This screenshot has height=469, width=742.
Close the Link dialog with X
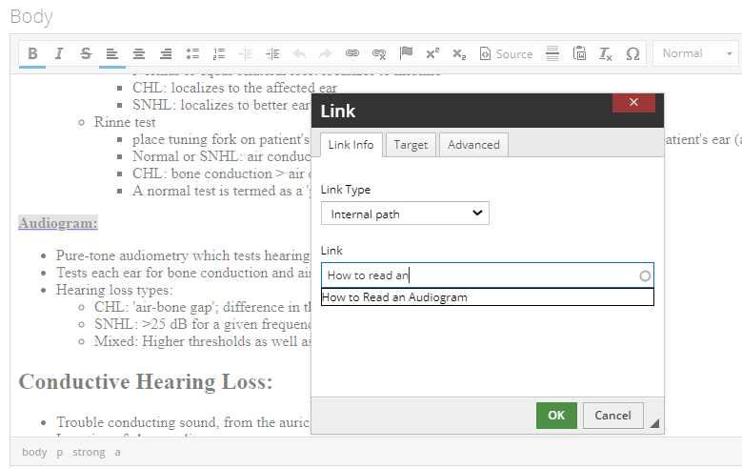[x=633, y=102]
